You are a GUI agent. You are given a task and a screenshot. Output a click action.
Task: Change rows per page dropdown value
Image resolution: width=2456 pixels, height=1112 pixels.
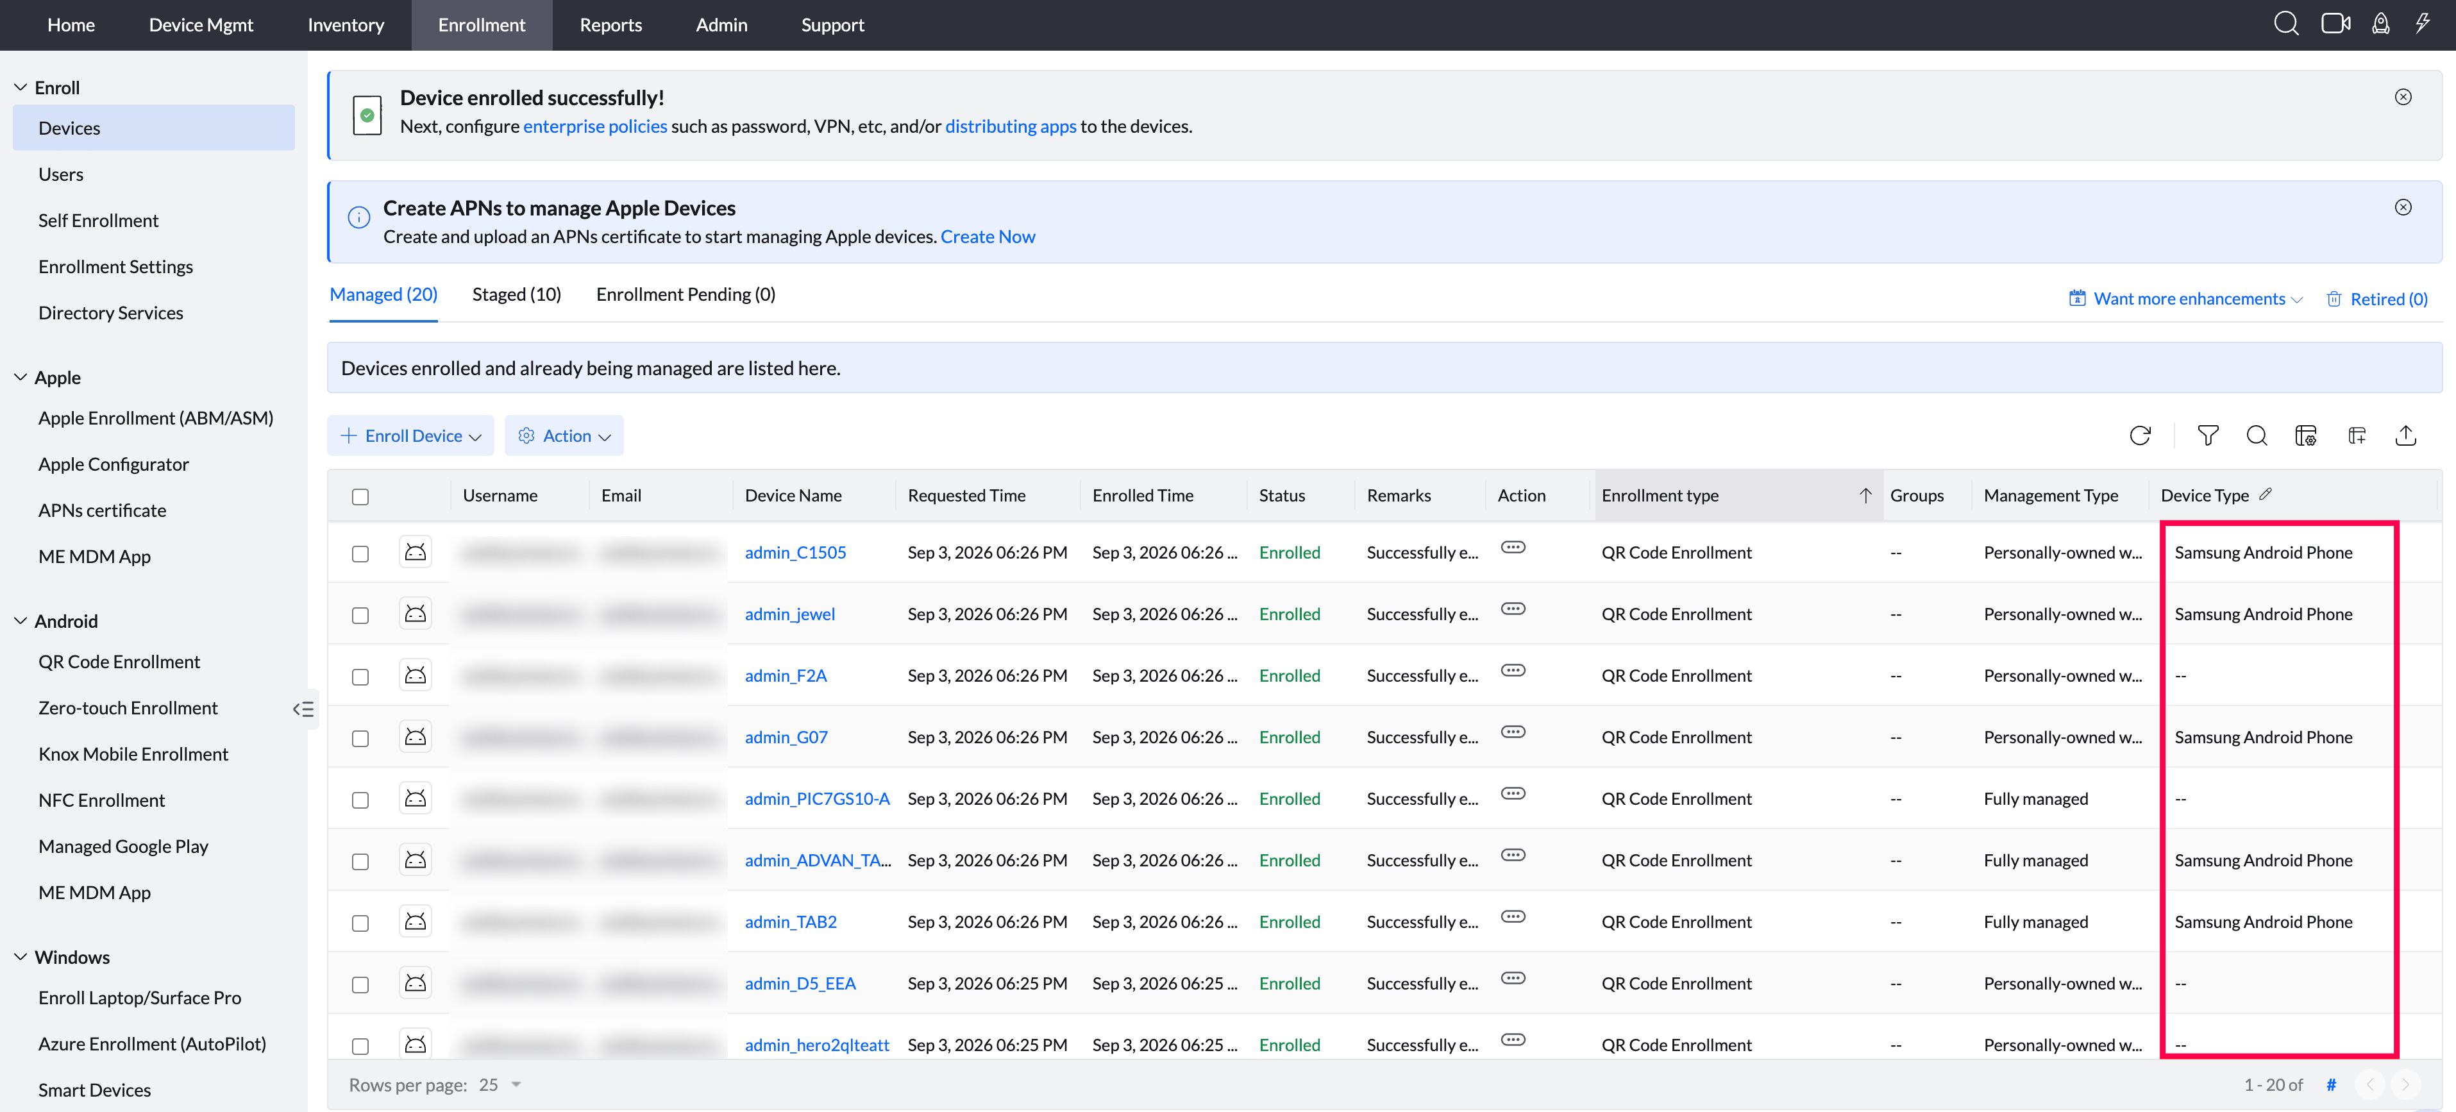tap(501, 1084)
